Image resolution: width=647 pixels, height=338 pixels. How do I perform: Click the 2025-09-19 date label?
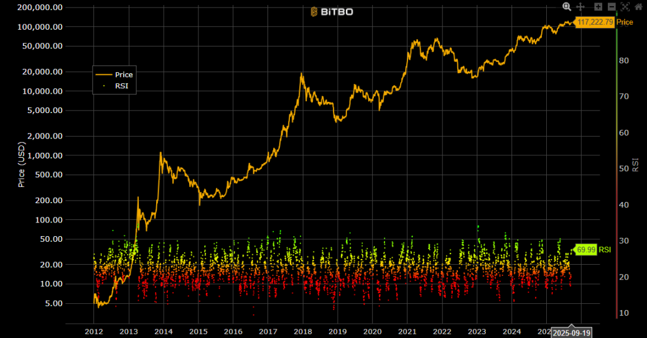[571, 332]
